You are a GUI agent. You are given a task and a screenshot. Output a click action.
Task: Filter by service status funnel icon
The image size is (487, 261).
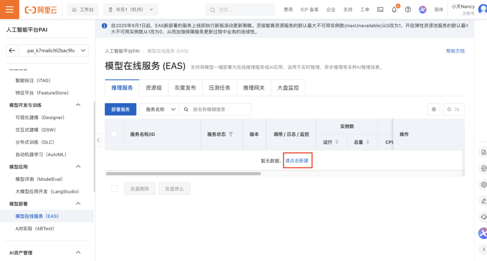click(231, 134)
